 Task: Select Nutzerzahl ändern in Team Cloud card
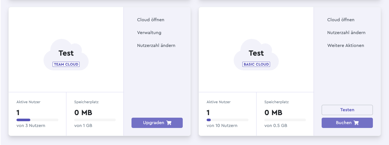point(156,45)
